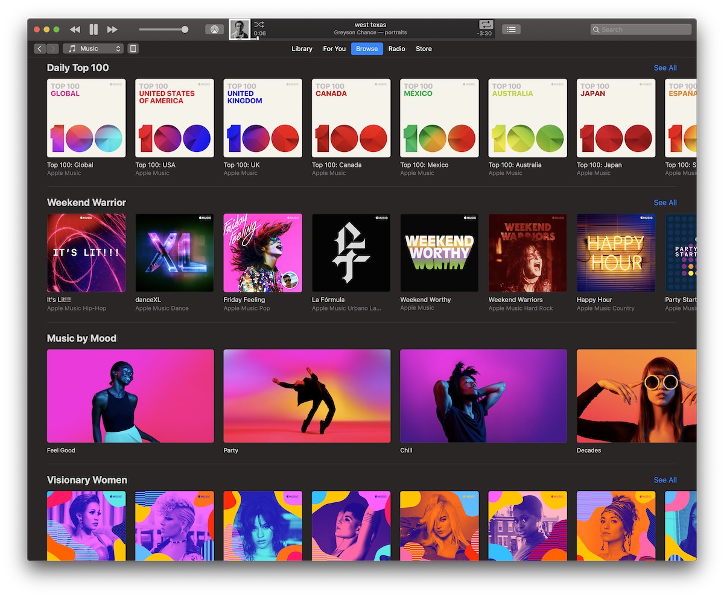Click See All for Weekend Warrior
Screen dimensions: 724x597
point(665,203)
